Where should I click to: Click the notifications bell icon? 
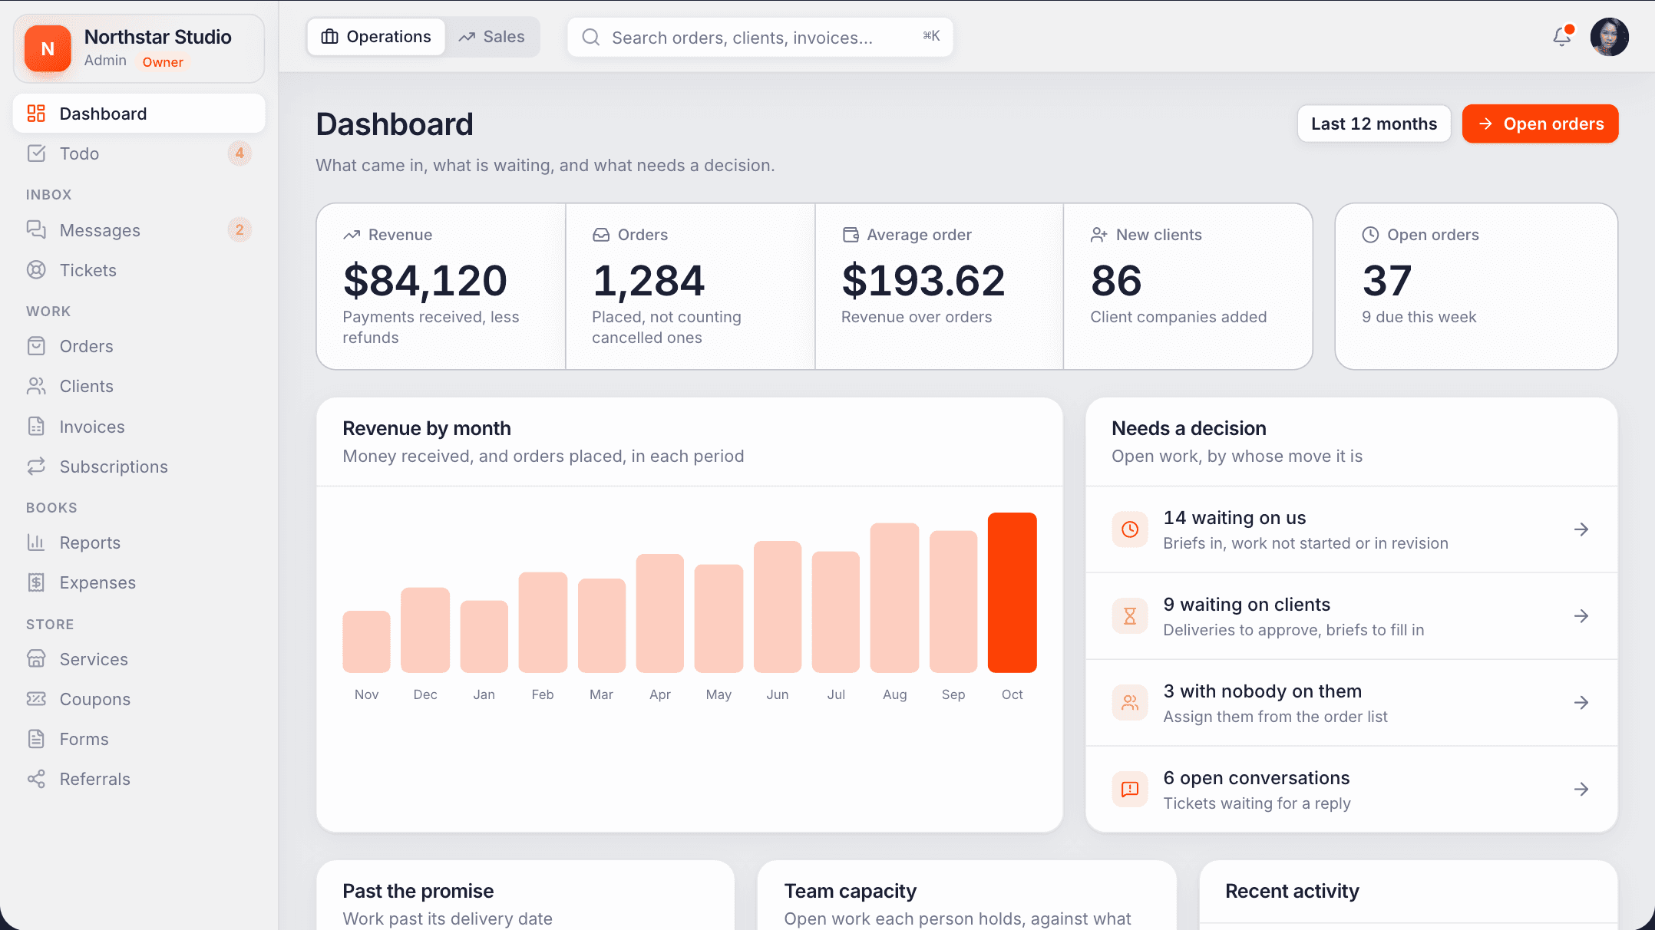(x=1562, y=37)
